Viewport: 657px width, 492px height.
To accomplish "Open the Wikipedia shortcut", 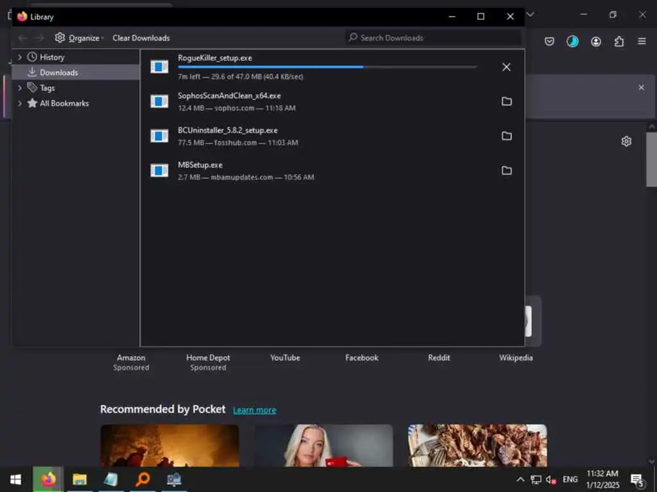I will (x=516, y=357).
